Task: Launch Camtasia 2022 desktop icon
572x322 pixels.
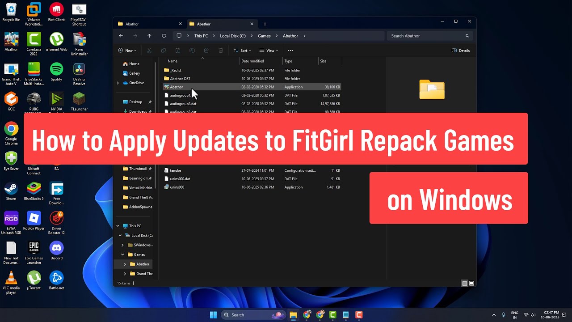Action: pyautogui.click(x=34, y=44)
